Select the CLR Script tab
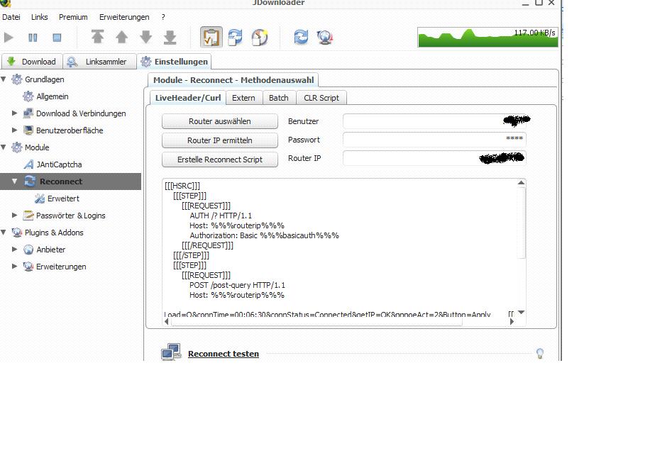Viewport: 655px width, 458px height. click(321, 98)
